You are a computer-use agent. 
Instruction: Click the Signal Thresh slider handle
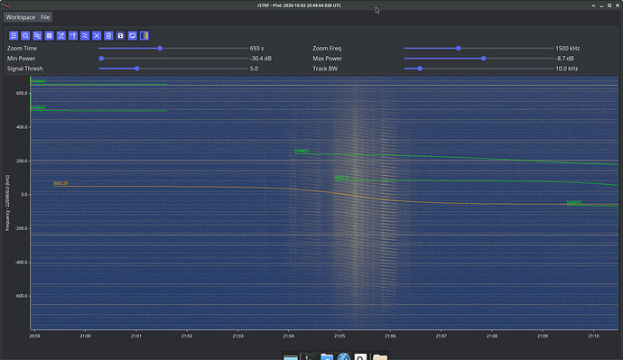(137, 69)
